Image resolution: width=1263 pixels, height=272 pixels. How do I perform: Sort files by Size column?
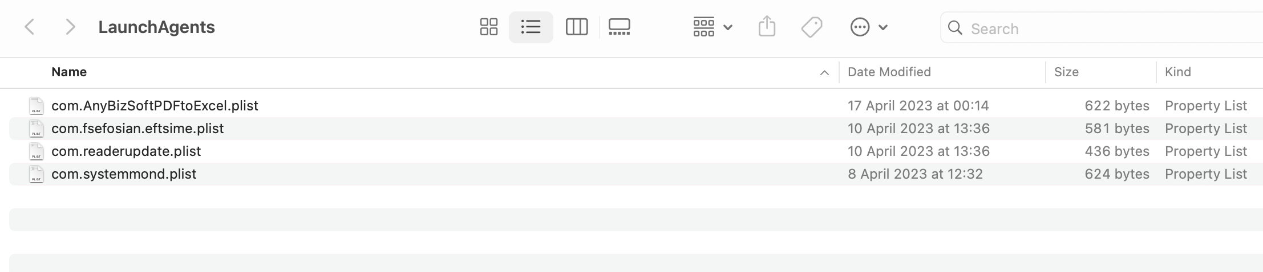click(x=1066, y=72)
